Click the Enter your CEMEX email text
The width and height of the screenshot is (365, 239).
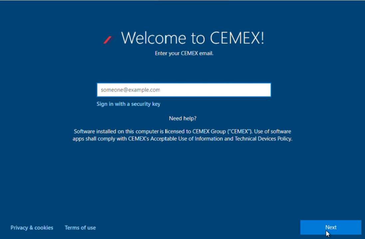[x=184, y=53]
